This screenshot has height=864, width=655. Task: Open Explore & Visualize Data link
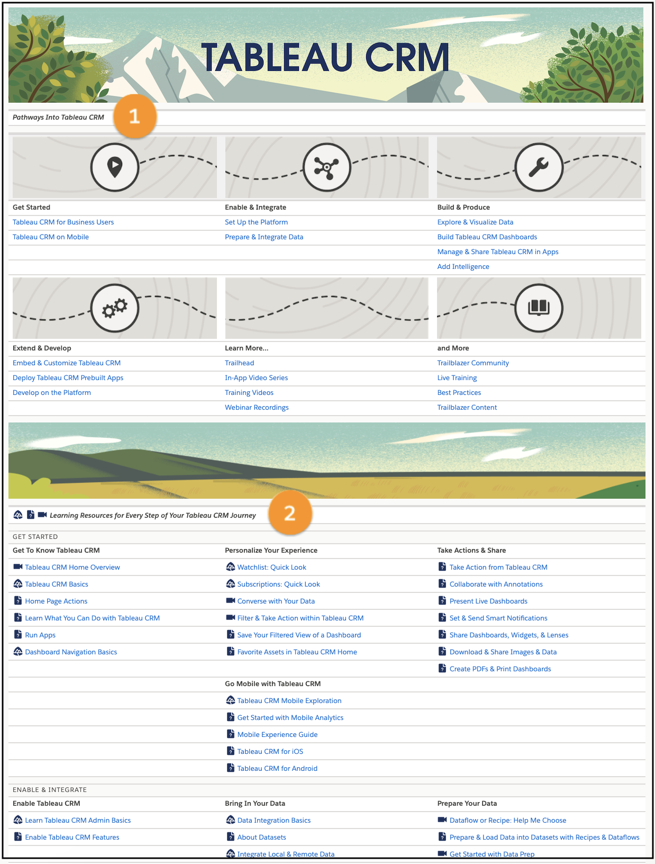point(475,222)
